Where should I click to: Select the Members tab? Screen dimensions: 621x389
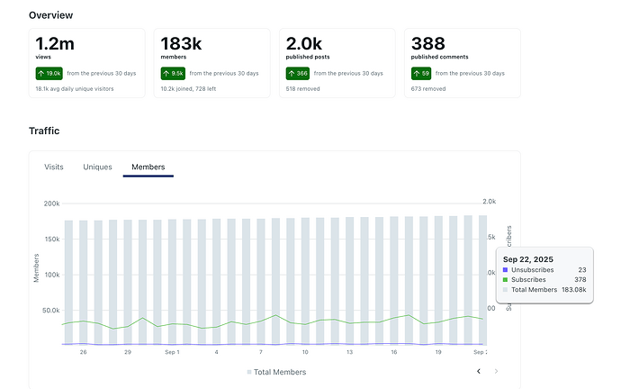[x=148, y=167]
